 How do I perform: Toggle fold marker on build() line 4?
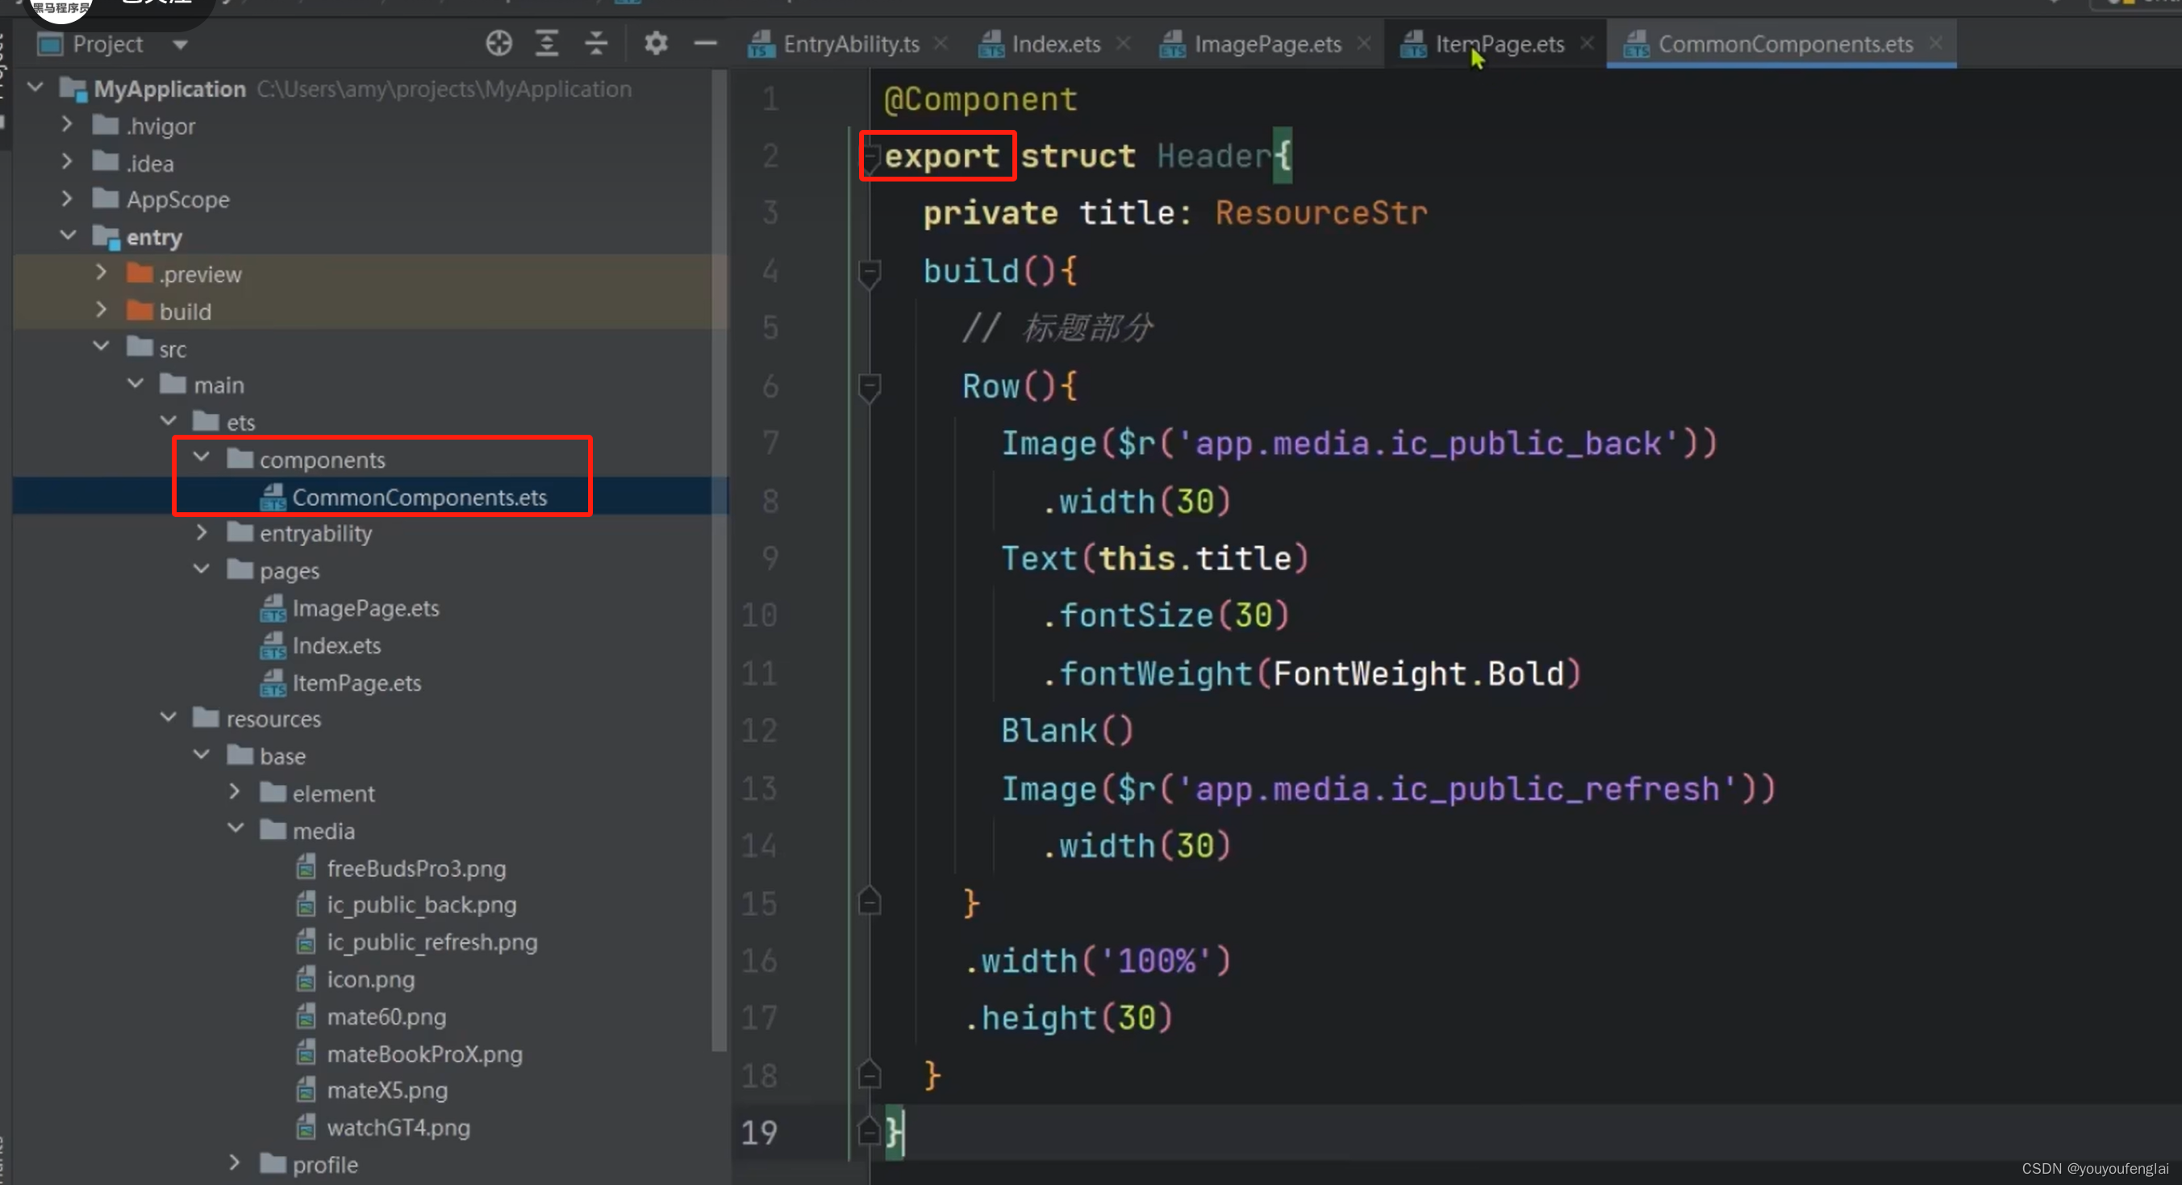tap(869, 273)
